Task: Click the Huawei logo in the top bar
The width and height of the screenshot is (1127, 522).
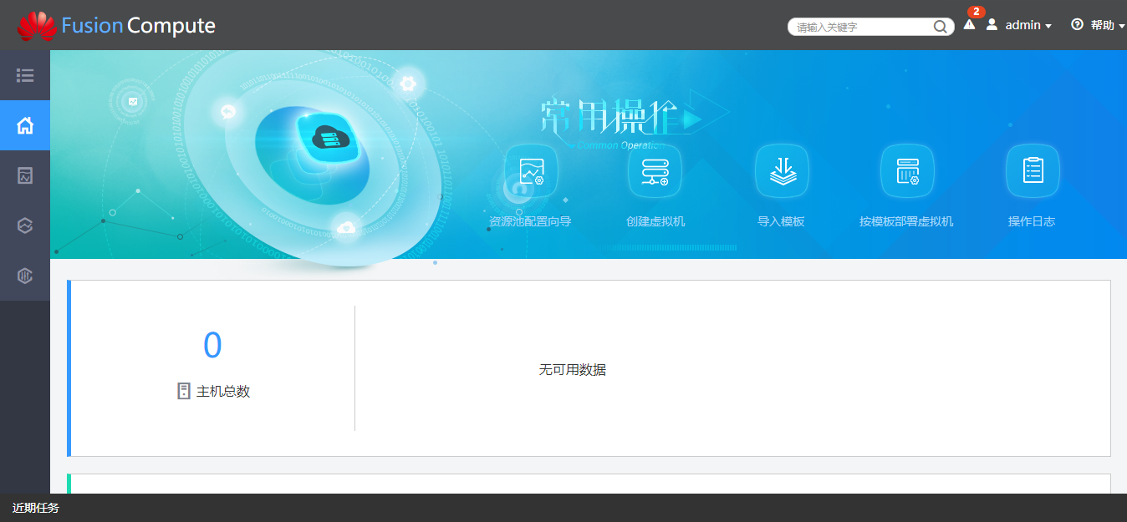Action: pos(35,24)
